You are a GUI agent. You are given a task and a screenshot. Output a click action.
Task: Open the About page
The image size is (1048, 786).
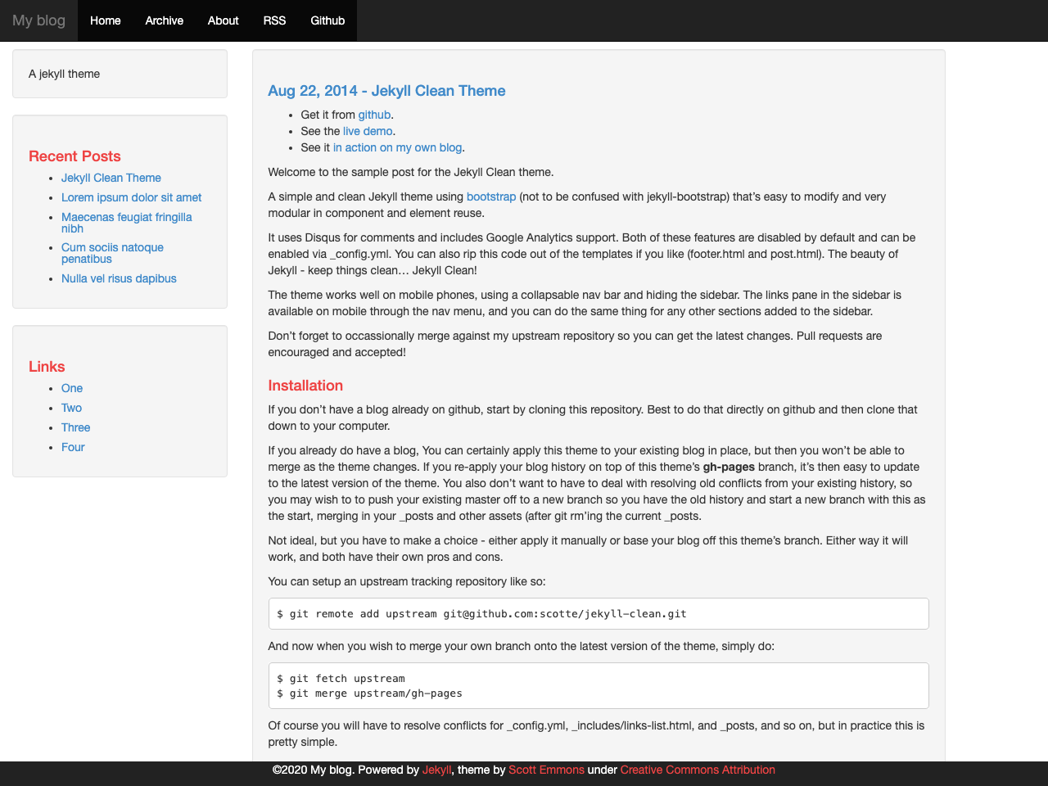(223, 20)
